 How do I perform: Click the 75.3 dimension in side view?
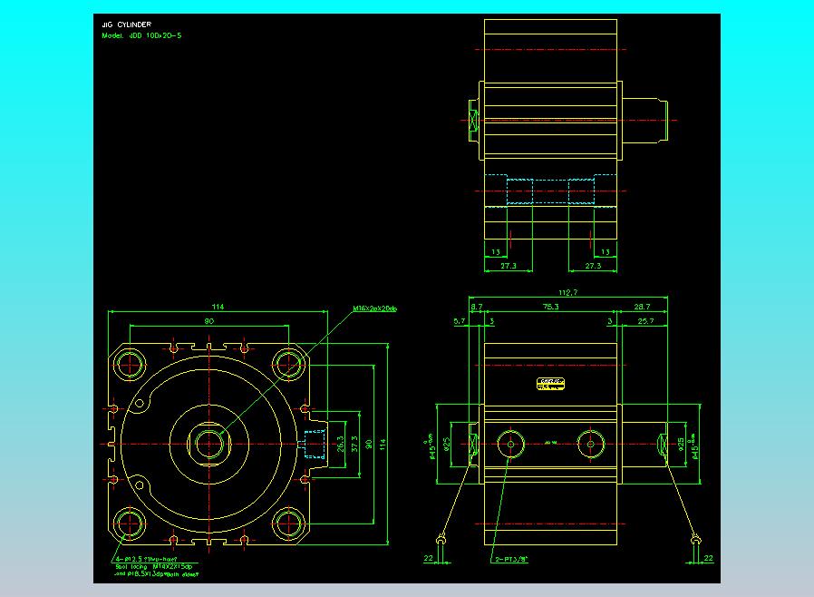click(549, 308)
